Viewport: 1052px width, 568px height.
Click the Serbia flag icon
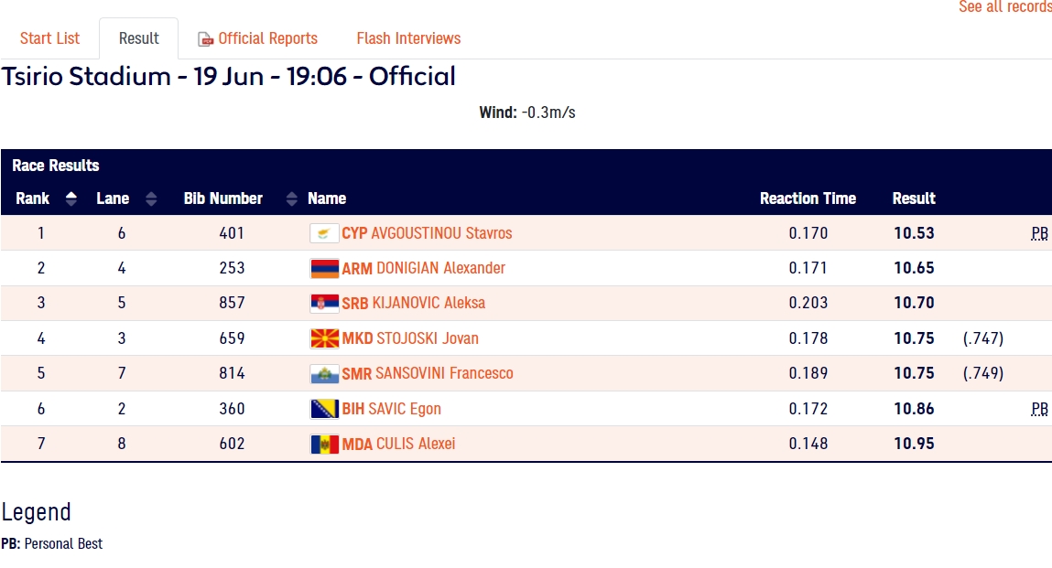(x=324, y=304)
